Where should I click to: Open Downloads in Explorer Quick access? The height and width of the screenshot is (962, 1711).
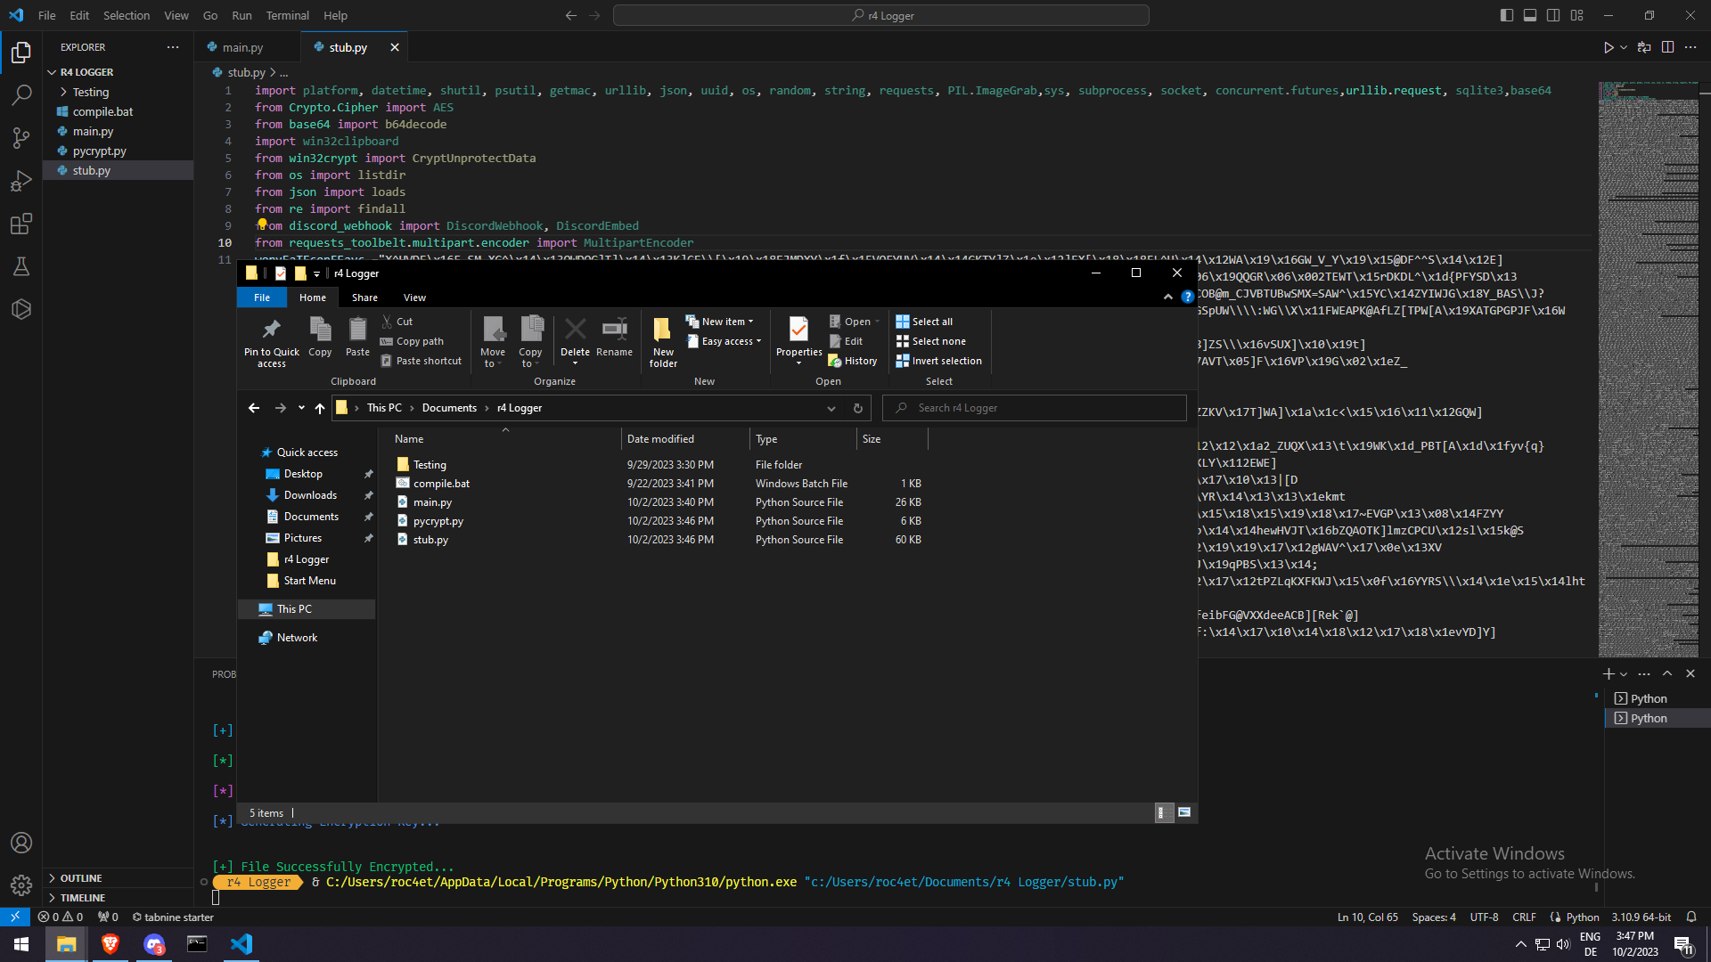(310, 495)
